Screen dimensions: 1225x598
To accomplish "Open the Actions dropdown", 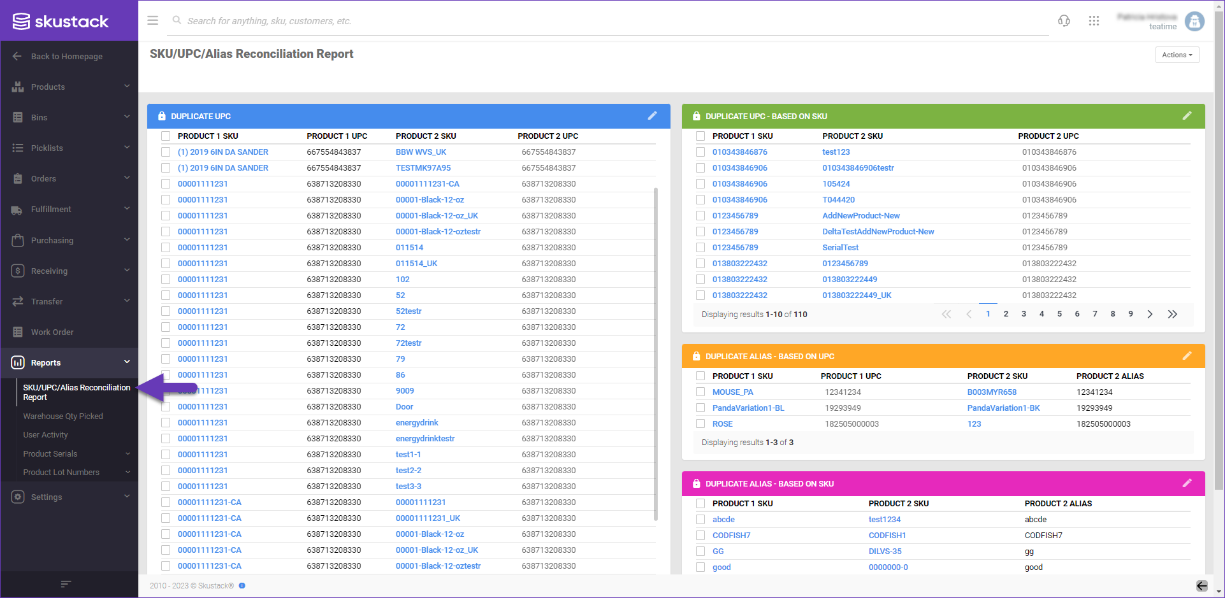I will coord(1177,55).
